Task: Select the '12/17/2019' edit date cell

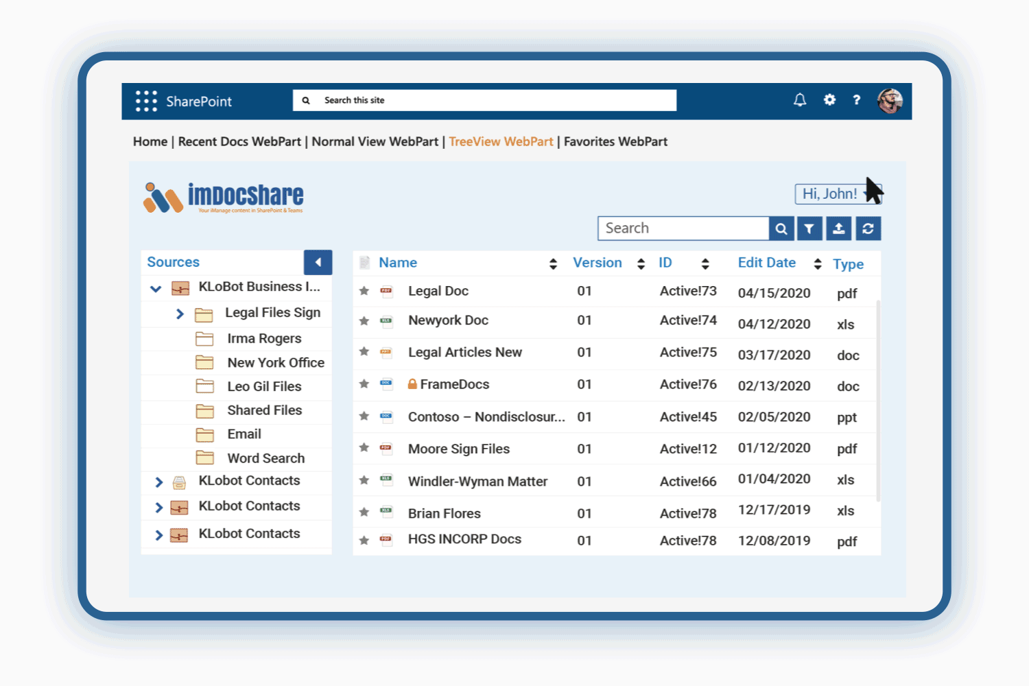Action: pyautogui.click(x=774, y=510)
